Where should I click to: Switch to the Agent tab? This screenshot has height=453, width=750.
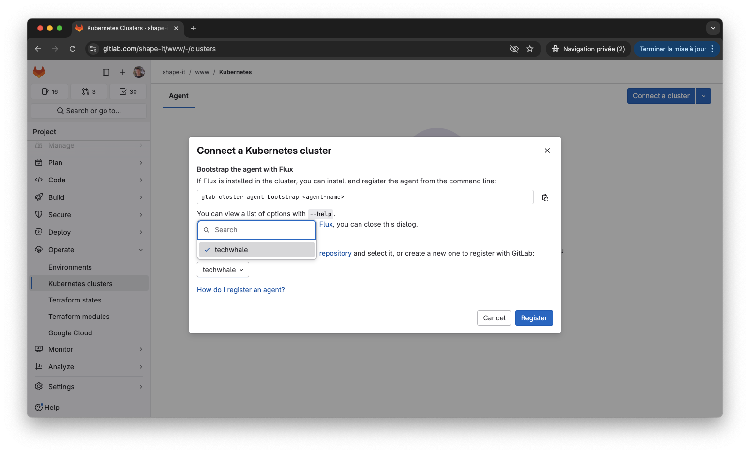[x=179, y=96]
